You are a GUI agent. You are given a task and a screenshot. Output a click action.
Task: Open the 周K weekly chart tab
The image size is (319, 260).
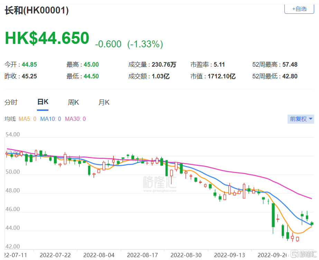[x=73, y=102]
